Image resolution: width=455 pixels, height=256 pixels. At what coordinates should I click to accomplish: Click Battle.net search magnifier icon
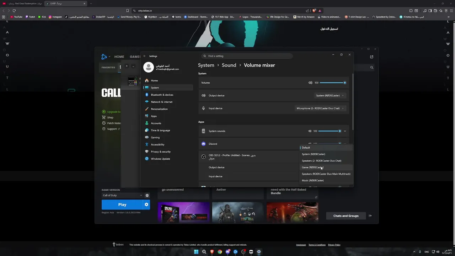pyautogui.click(x=372, y=67)
